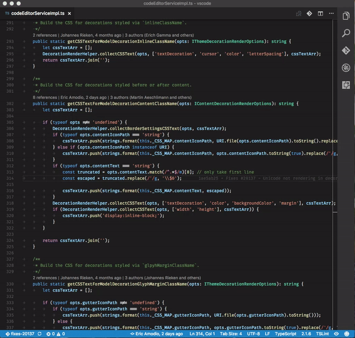Open the editor's more actions menu
This screenshot has width=355, height=338.
[x=330, y=13]
